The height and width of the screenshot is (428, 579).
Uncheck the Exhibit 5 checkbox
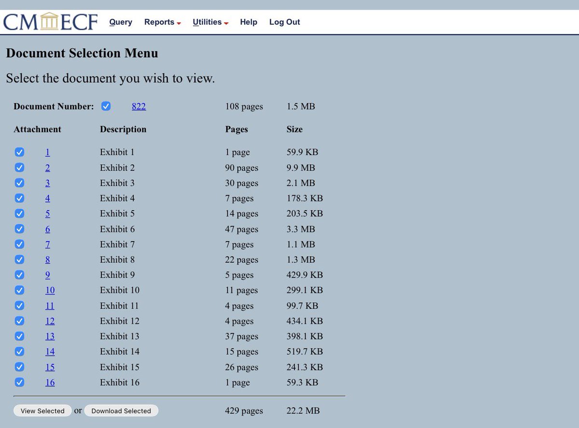point(19,214)
